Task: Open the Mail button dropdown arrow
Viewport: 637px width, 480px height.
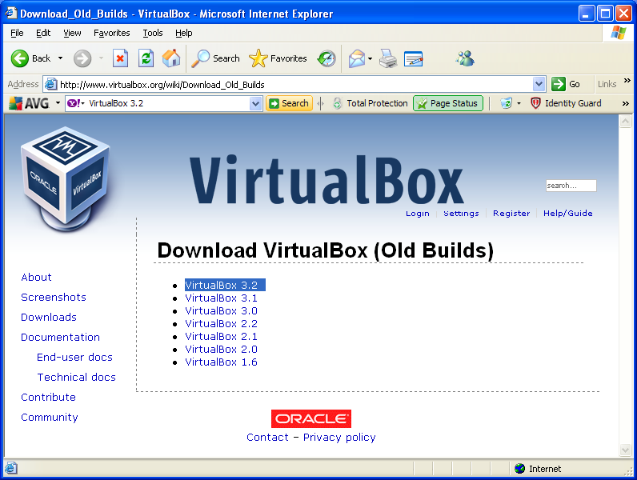Action: point(370,59)
